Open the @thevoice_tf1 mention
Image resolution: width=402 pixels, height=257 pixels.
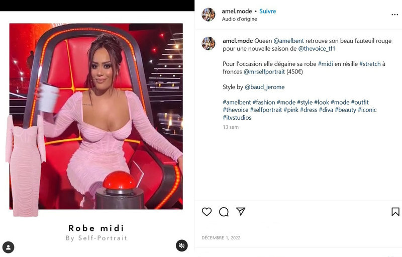[x=317, y=48]
